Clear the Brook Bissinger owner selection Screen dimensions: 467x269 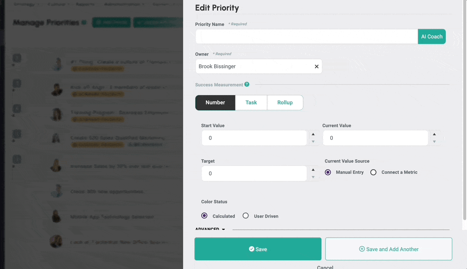[317, 66]
